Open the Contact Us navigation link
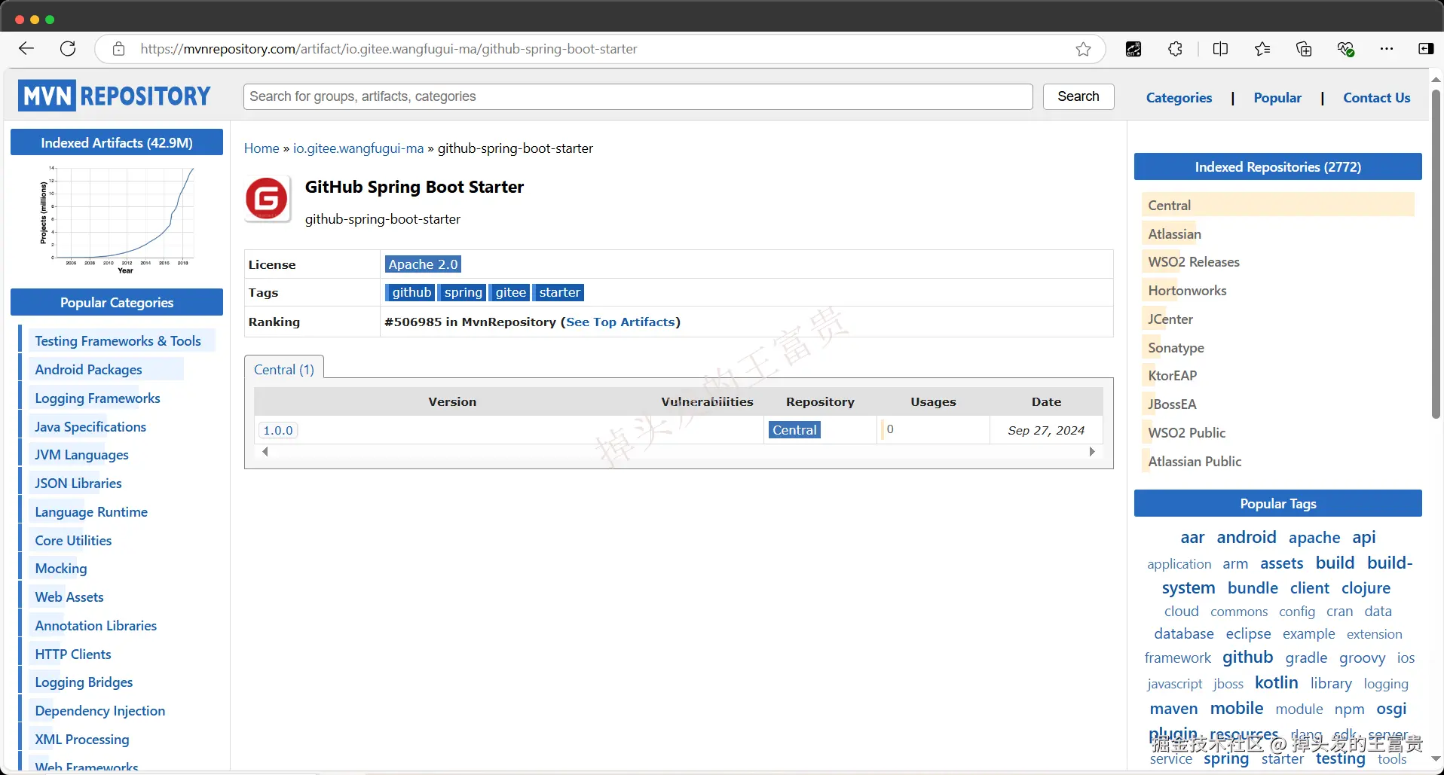This screenshot has height=775, width=1444. [x=1376, y=98]
